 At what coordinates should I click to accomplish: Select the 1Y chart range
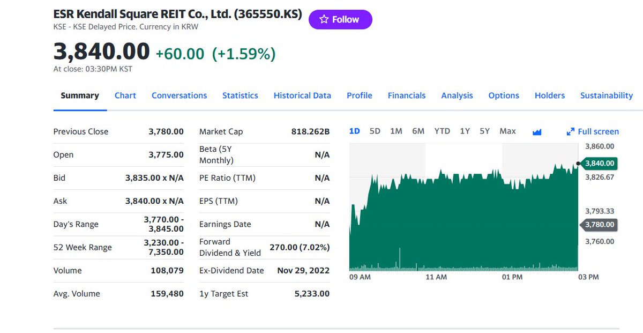[465, 131]
